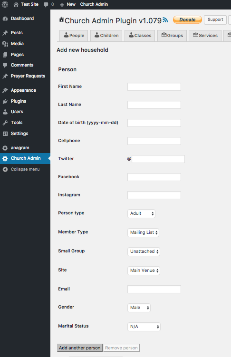Click the plus icon next to New
The image size is (231, 357).
click(x=62, y=5)
